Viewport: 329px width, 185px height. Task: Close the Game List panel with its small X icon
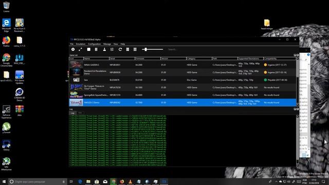pos(298,55)
